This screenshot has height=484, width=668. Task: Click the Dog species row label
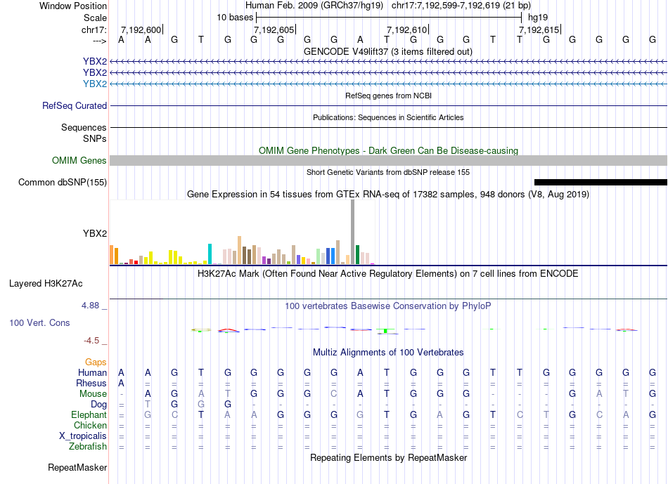[x=98, y=405]
